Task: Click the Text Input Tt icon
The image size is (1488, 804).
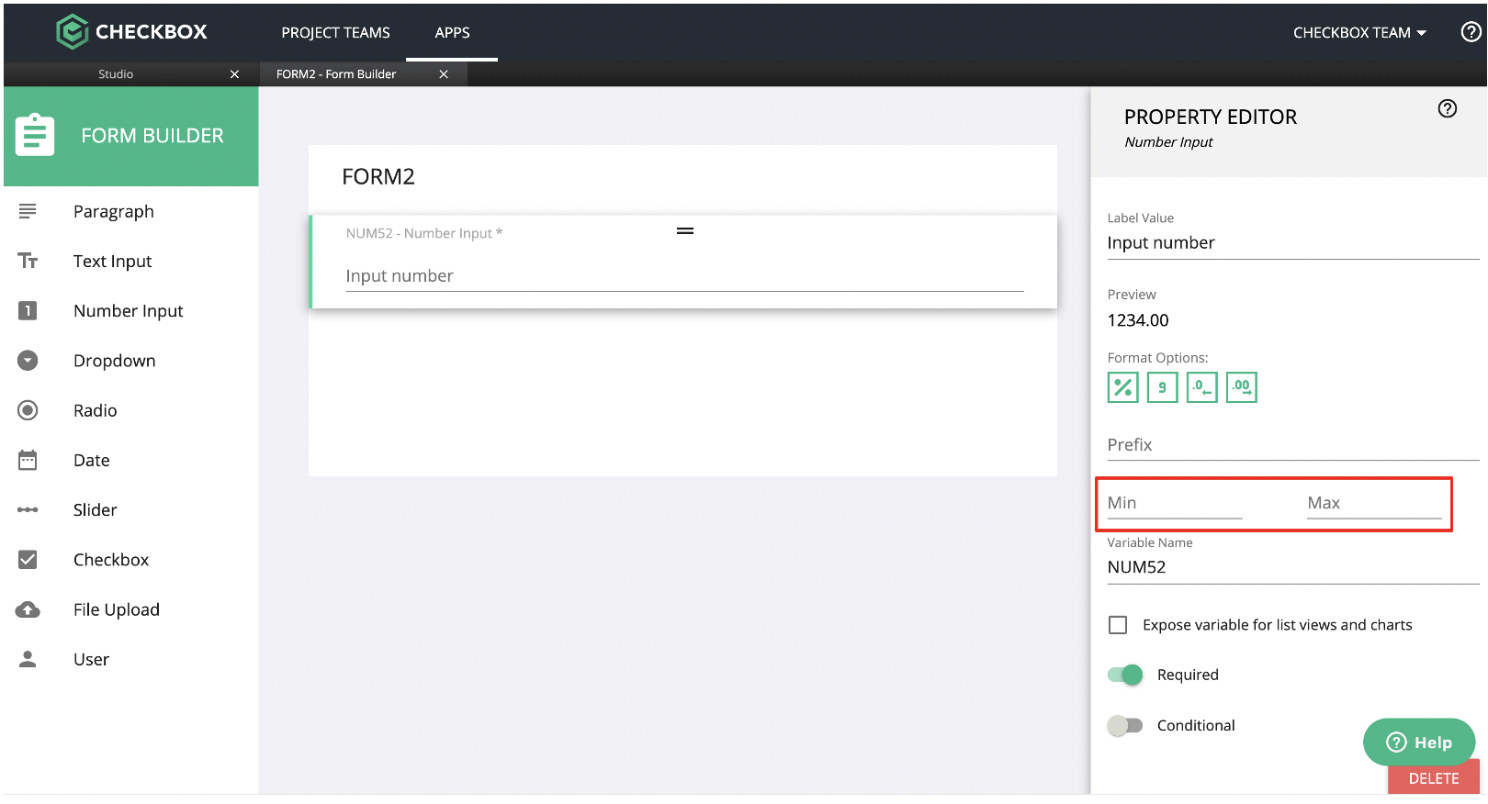Action: (x=28, y=261)
